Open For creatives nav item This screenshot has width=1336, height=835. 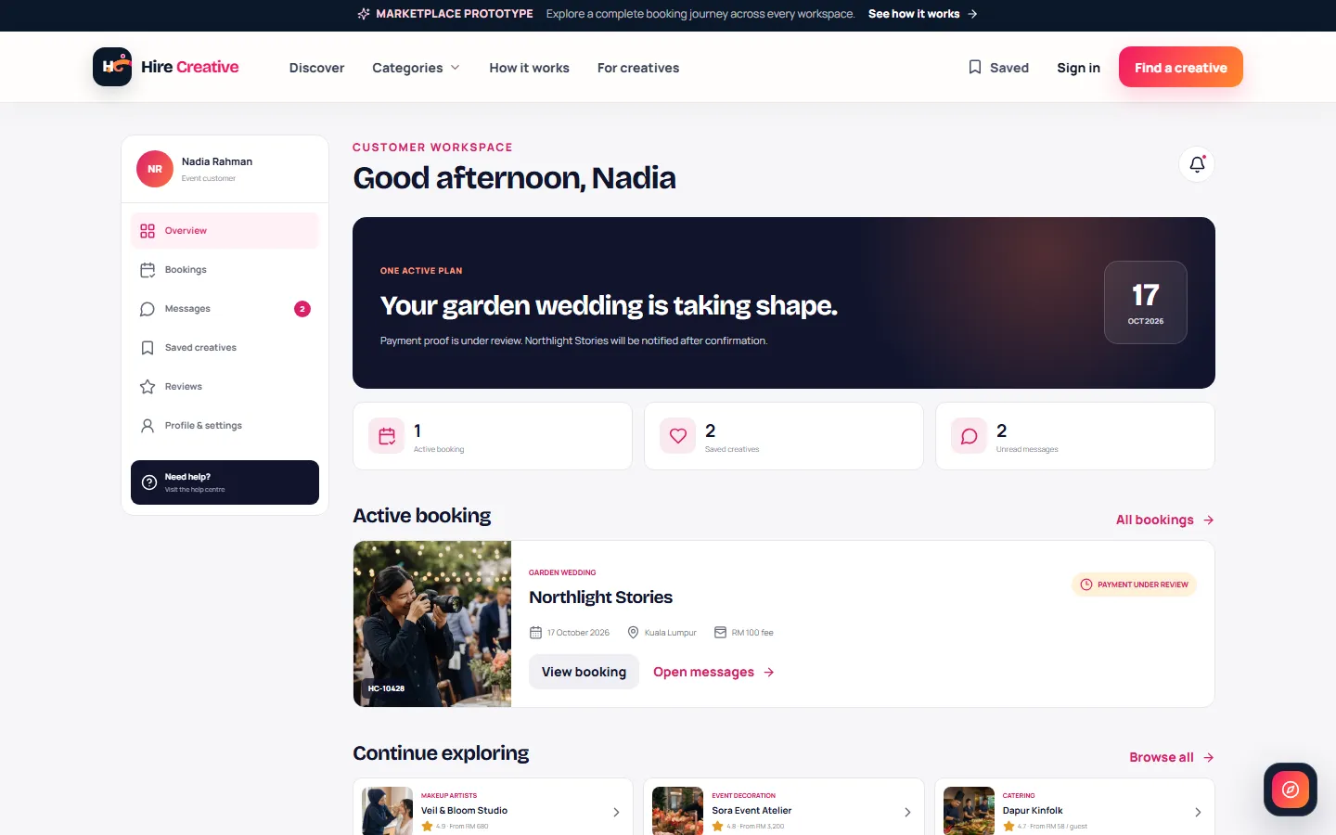[x=638, y=68]
